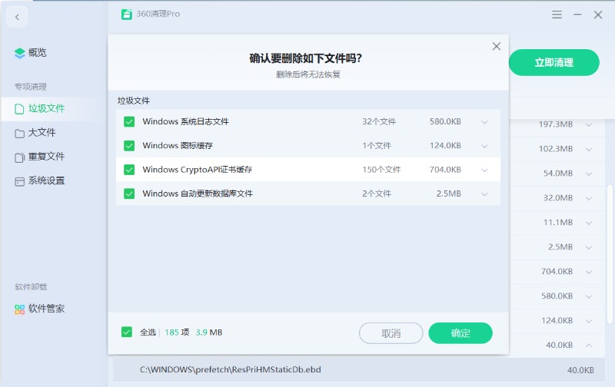Click the 软件管家 colorful grid icon

[20, 309]
